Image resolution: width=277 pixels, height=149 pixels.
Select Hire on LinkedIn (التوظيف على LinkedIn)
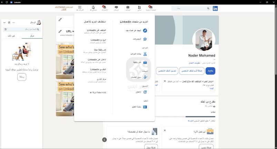(x=95, y=31)
